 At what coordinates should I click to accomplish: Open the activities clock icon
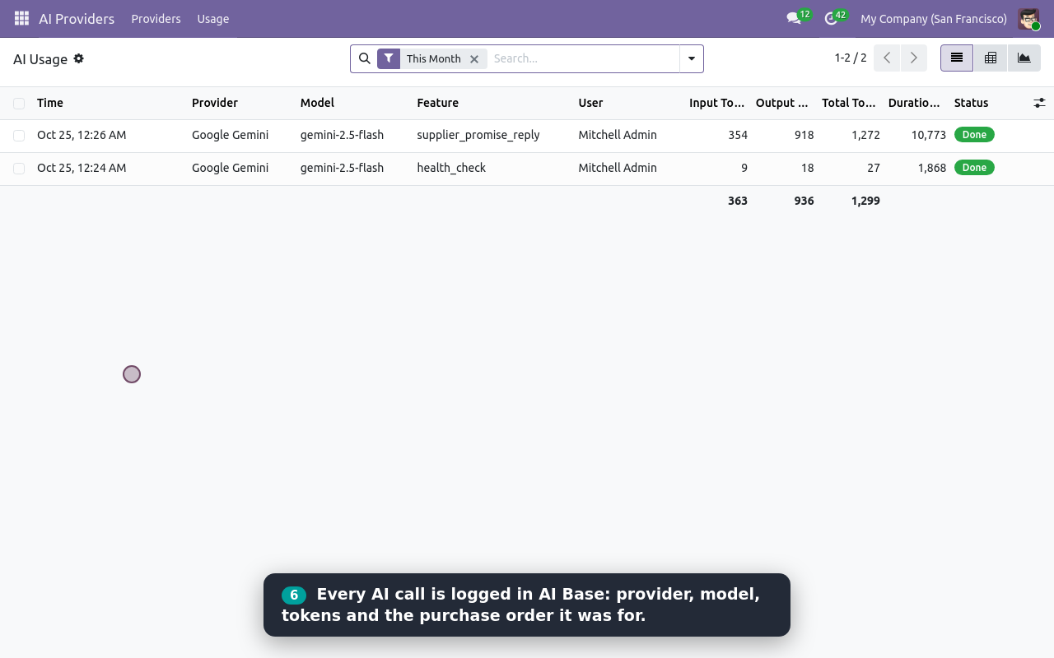pyautogui.click(x=831, y=18)
